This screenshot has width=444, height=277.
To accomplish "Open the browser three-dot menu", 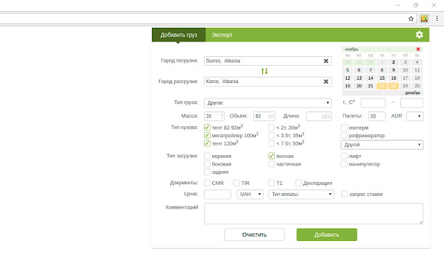I will click(437, 19).
